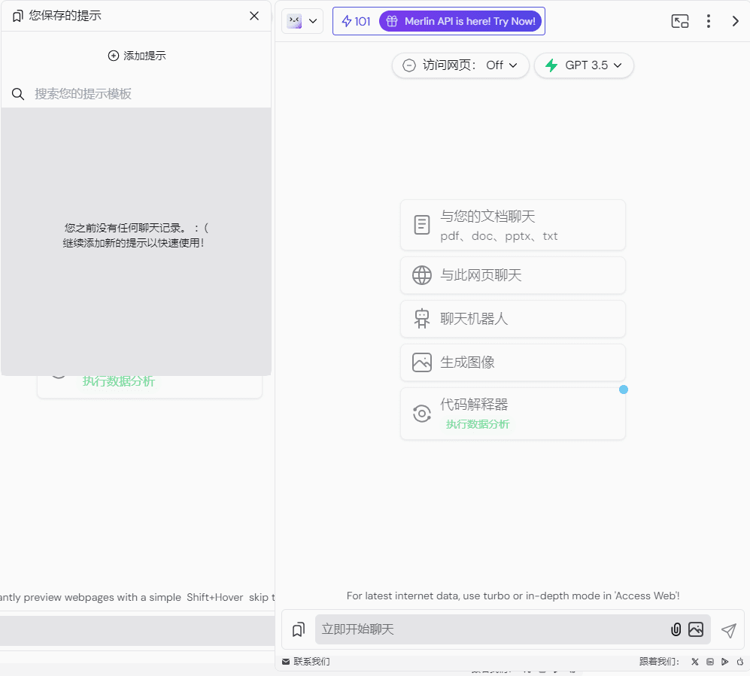This screenshot has height=676, width=750.
Task: Click the image upload icon in chat input
Action: (x=696, y=629)
